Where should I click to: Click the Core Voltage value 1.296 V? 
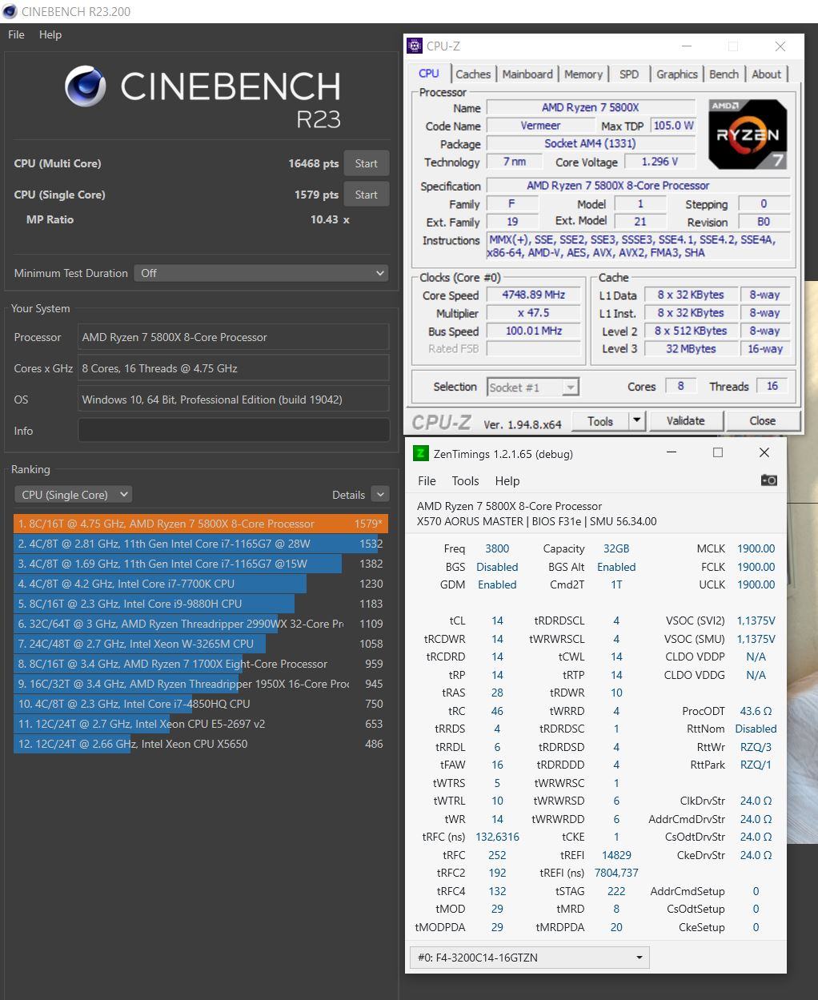[x=660, y=162]
